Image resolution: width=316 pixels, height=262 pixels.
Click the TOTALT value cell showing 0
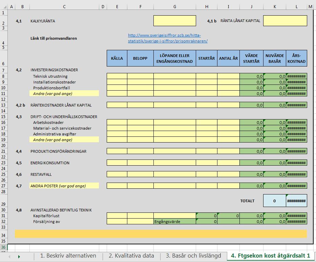[x=274, y=201]
